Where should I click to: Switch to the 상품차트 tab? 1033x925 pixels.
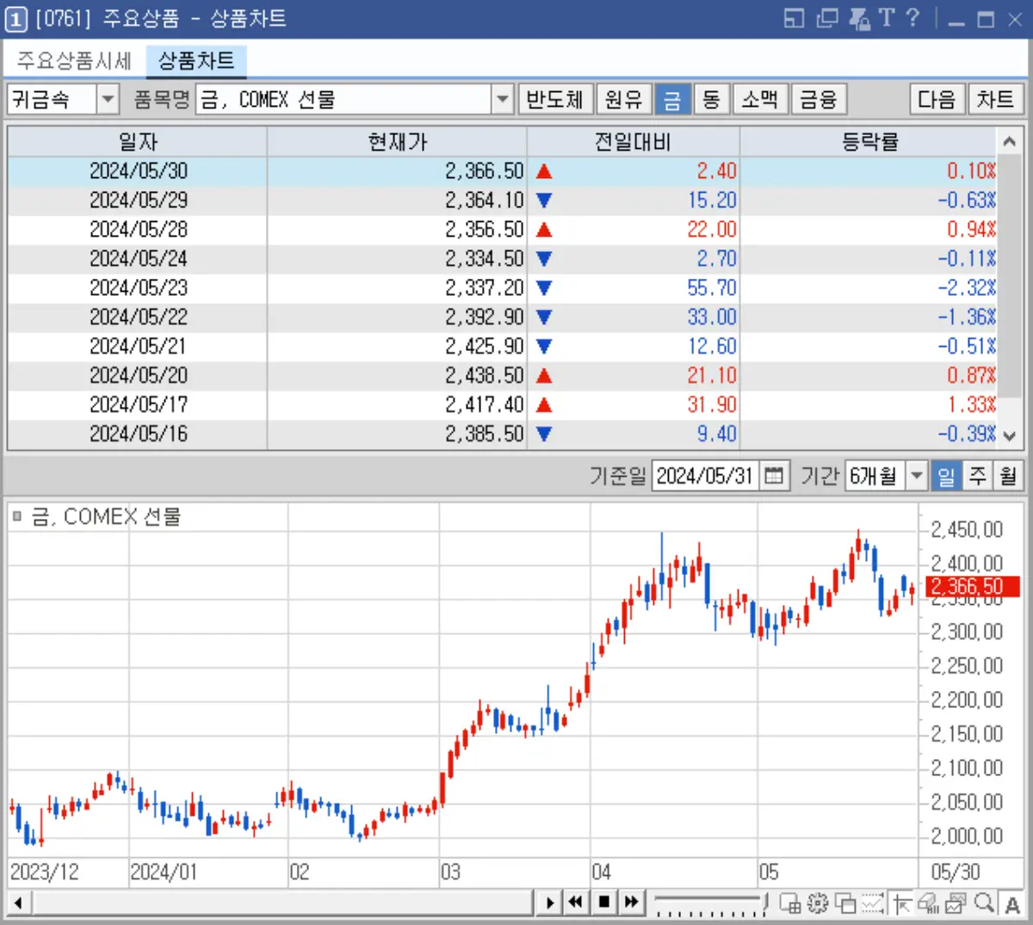pos(196,60)
